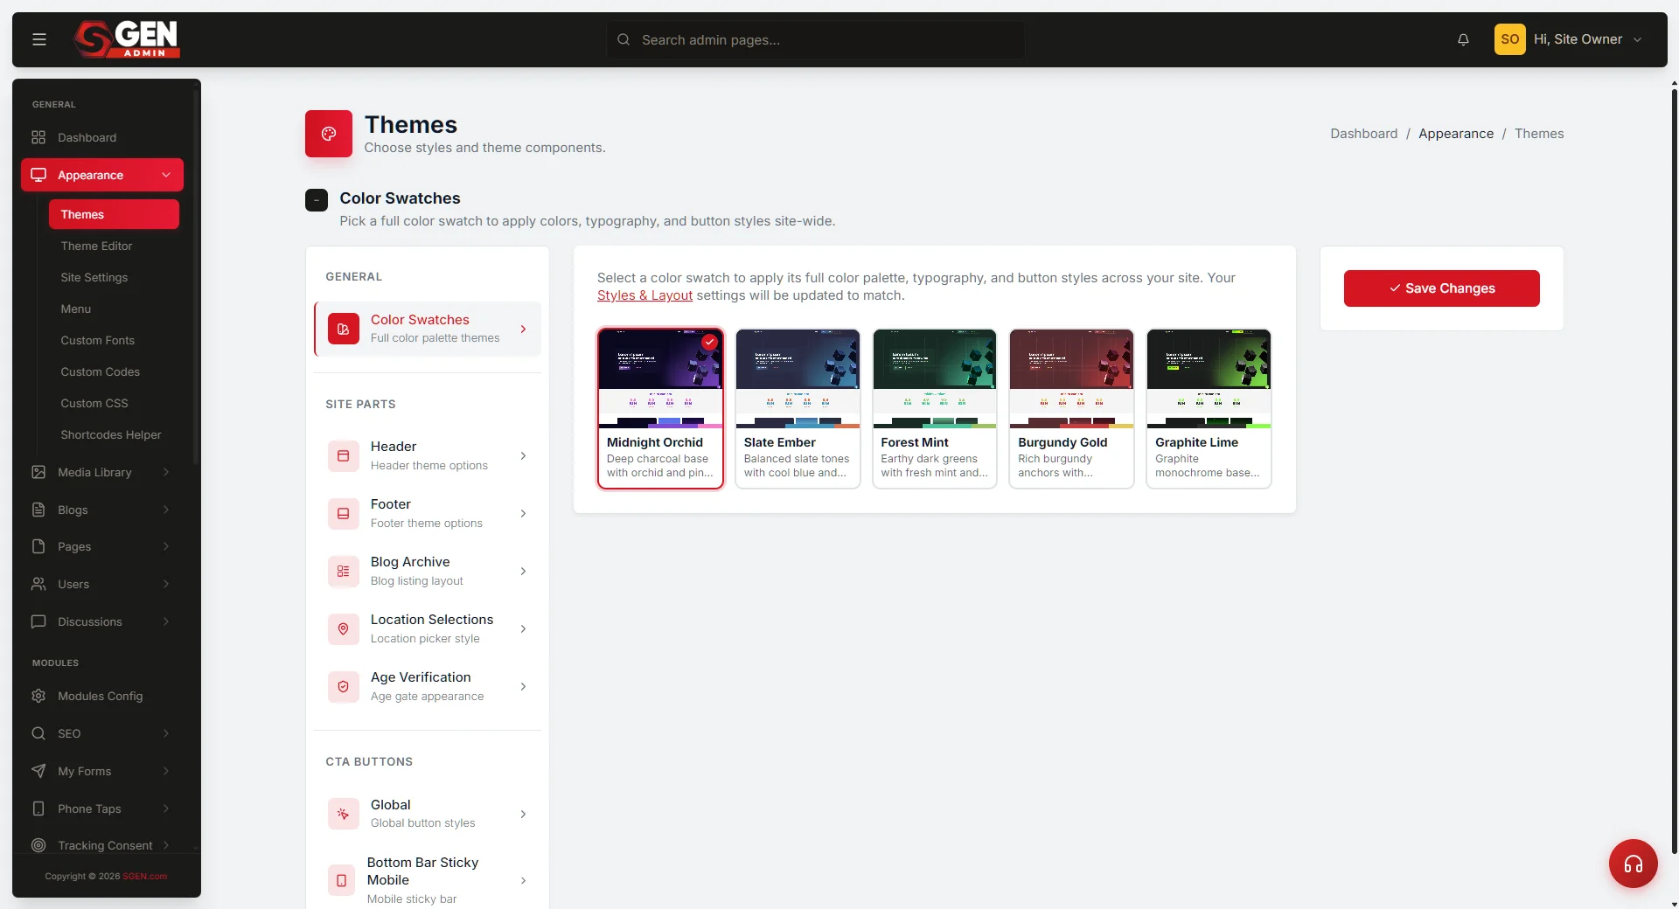This screenshot has height=909, width=1679.
Task: Follow the Styles & Layout link
Action: tap(644, 295)
